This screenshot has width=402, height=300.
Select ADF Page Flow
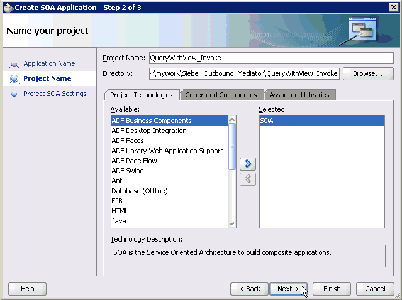pyautogui.click(x=169, y=161)
